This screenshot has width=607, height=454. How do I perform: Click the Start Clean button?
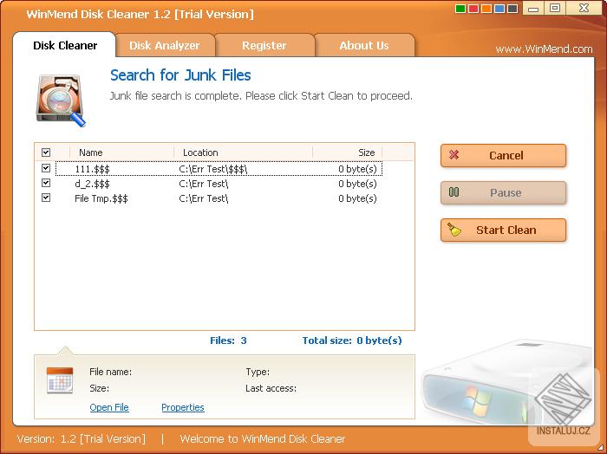(503, 230)
